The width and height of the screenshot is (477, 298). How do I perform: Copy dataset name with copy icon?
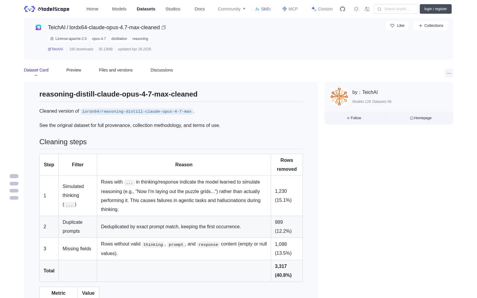164,27
